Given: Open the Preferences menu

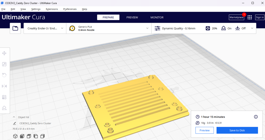Looking at the screenshot, I should (70, 9).
